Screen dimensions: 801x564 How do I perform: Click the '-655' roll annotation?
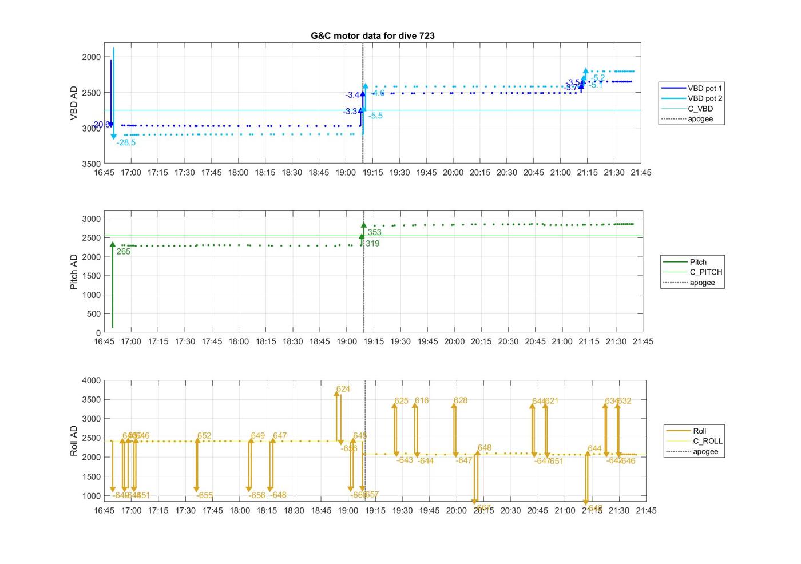coord(204,496)
